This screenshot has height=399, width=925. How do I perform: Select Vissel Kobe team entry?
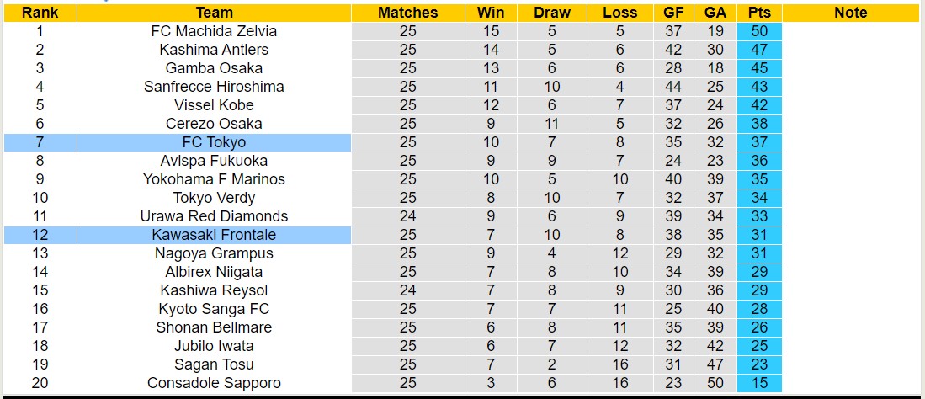pyautogui.click(x=214, y=105)
